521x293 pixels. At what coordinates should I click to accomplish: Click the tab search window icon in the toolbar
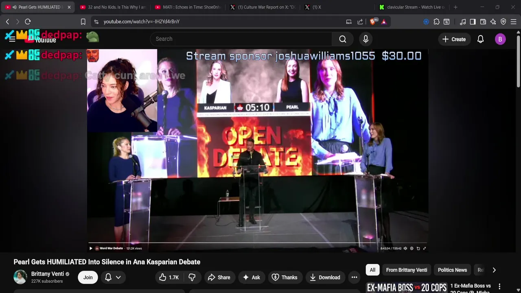(447, 22)
